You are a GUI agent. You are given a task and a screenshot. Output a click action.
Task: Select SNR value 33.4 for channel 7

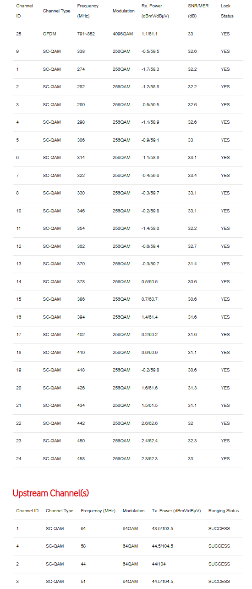(x=192, y=176)
